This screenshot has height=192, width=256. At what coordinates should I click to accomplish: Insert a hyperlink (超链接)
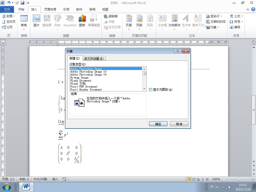111,16
